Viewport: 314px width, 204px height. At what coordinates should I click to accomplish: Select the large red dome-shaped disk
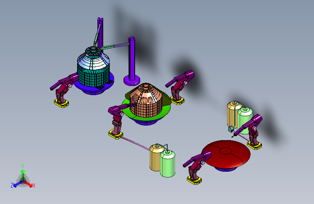click(x=226, y=154)
